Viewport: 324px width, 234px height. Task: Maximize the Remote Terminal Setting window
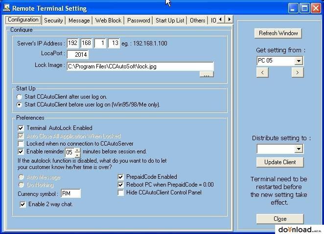[x=304, y=8]
